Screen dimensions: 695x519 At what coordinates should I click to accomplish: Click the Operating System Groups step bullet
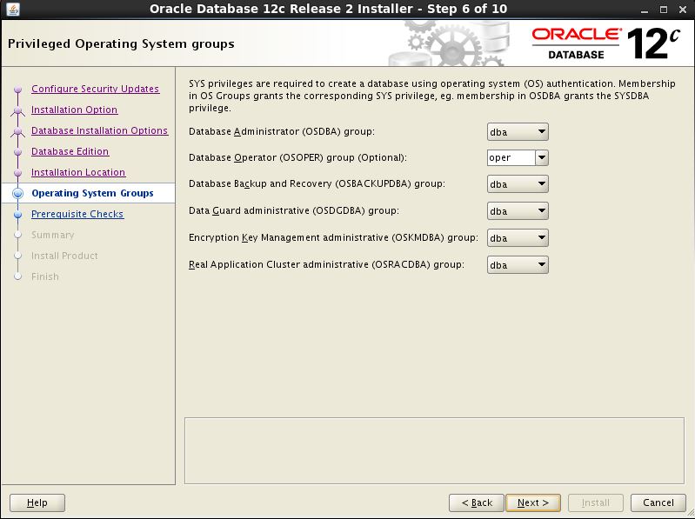(x=17, y=193)
